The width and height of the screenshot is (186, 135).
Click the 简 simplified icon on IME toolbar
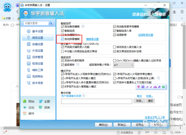[x=143, y=87]
